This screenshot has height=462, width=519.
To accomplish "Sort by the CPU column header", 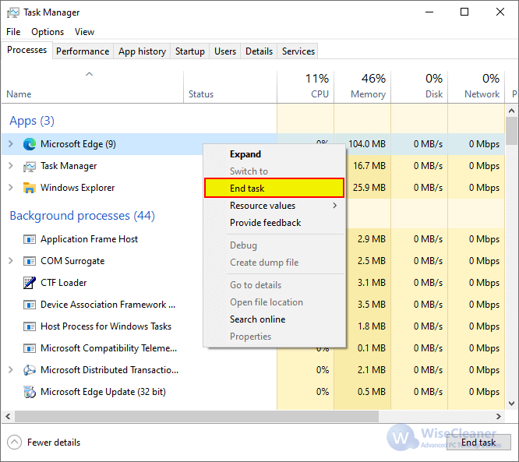I will (305, 86).
